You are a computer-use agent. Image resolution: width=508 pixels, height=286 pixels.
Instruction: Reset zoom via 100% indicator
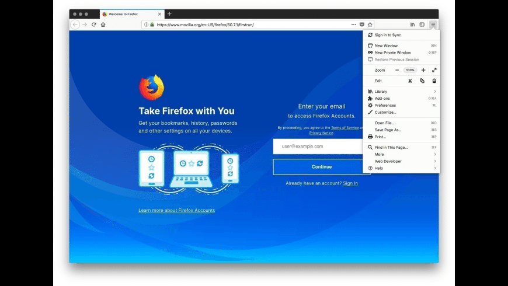click(410, 70)
